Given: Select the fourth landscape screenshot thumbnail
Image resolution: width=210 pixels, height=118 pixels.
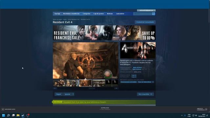Looking at the screenshot, I should click(98, 83).
